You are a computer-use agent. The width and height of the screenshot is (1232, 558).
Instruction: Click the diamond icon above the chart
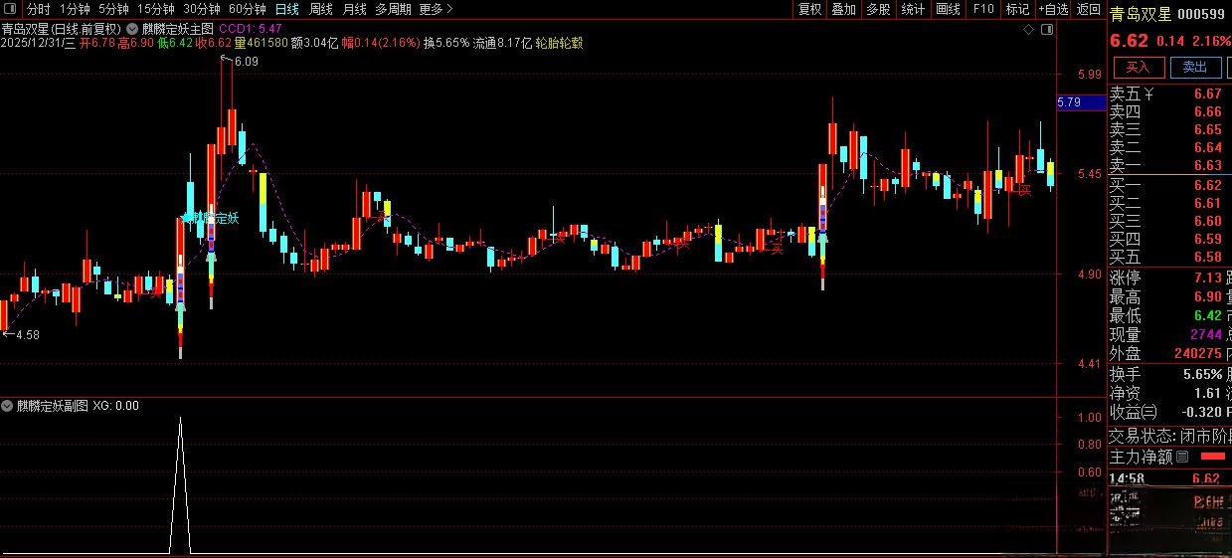tap(1028, 30)
